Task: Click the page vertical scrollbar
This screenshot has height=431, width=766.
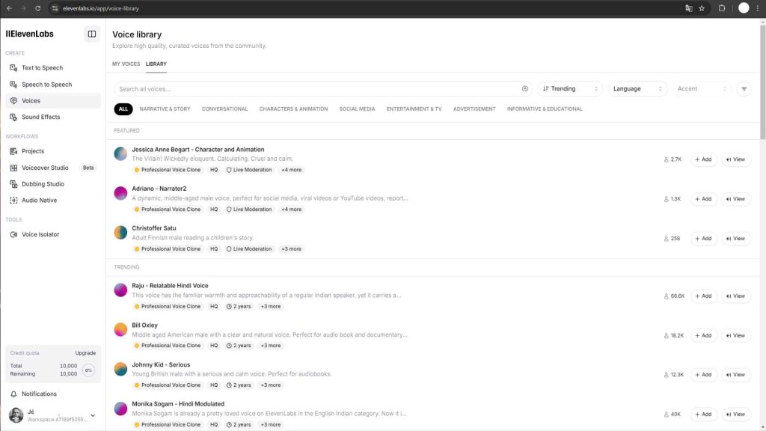Action: (x=762, y=82)
